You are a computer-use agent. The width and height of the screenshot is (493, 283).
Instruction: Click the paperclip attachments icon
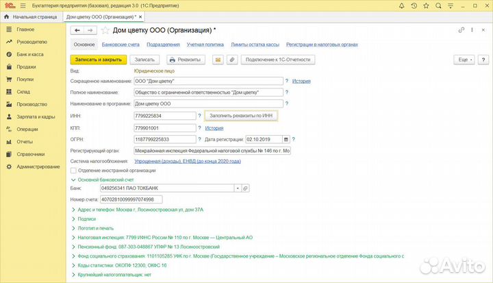tap(232, 60)
